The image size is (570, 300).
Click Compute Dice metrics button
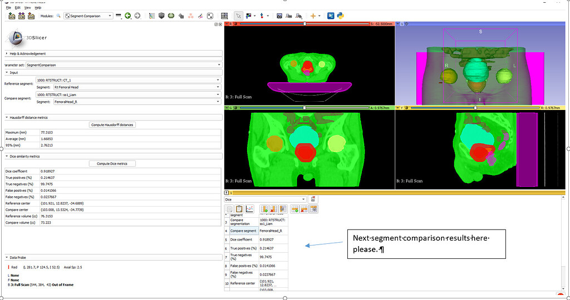112,164
